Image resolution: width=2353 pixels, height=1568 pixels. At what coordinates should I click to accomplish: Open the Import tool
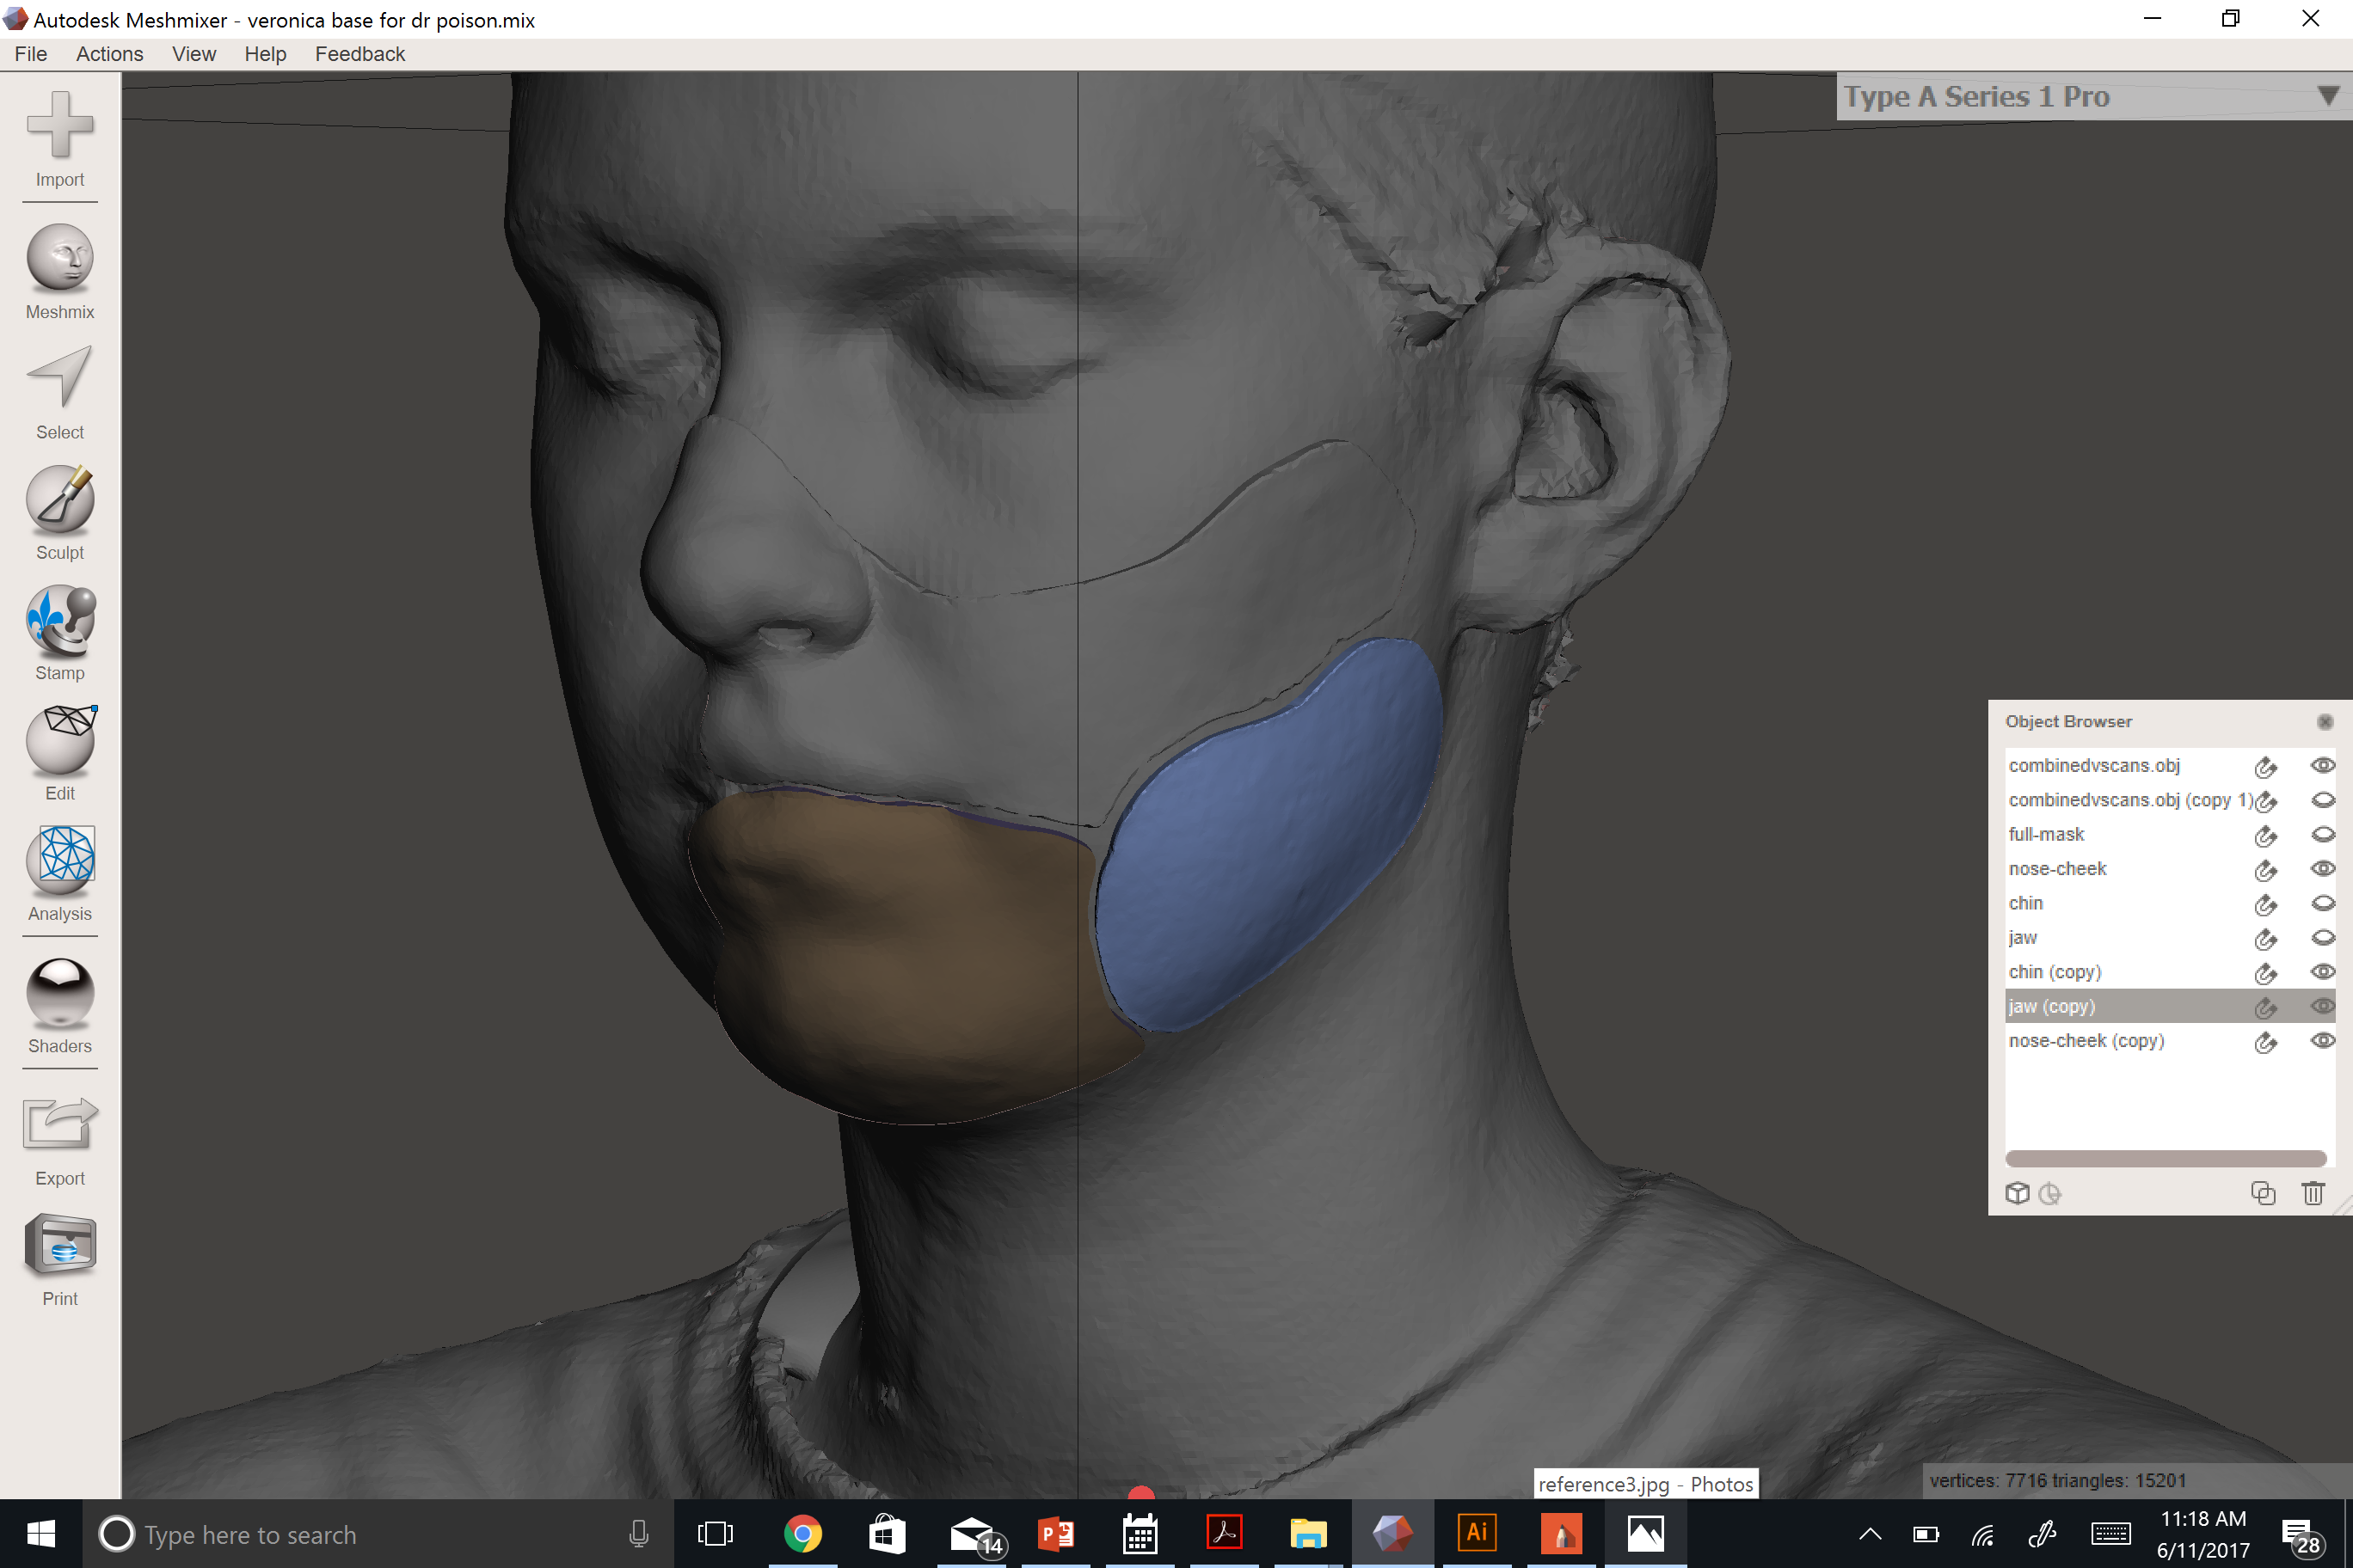coord(60,138)
